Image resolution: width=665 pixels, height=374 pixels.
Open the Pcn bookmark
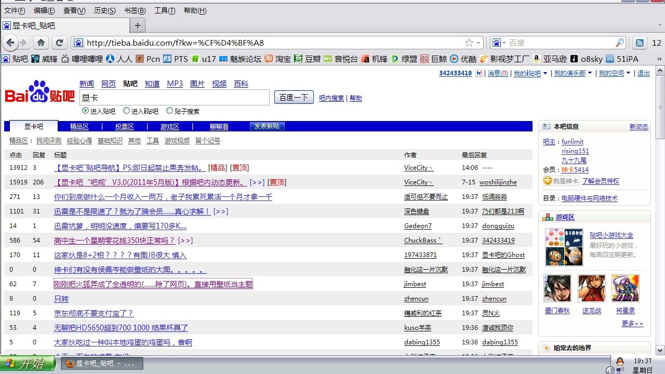(148, 59)
